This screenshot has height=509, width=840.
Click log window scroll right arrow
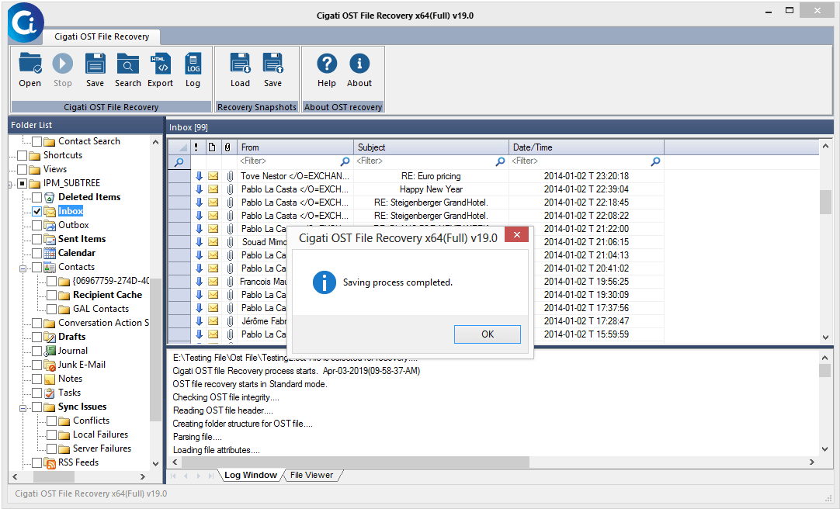coord(812,462)
